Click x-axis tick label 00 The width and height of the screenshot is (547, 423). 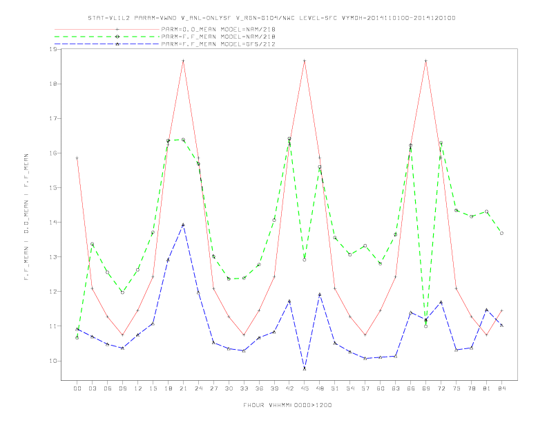click(x=77, y=388)
